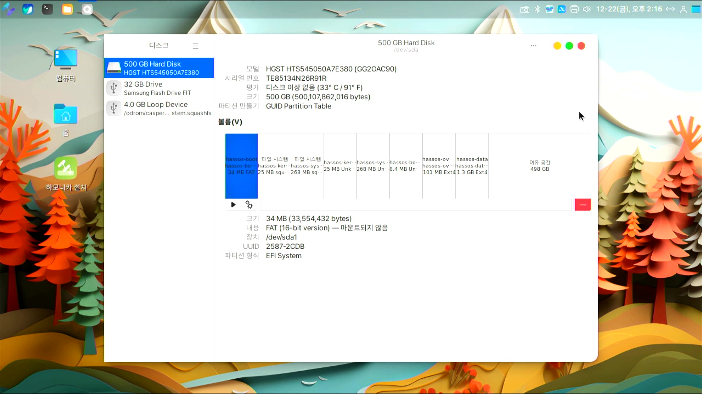Select the 32 GB Samsung Flash Drive
This screenshot has height=394, width=702.
coord(159,88)
